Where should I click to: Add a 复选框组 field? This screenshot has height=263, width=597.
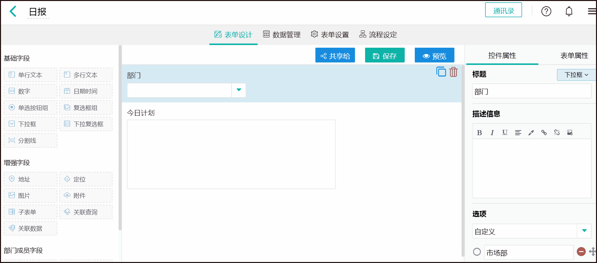[86, 108]
